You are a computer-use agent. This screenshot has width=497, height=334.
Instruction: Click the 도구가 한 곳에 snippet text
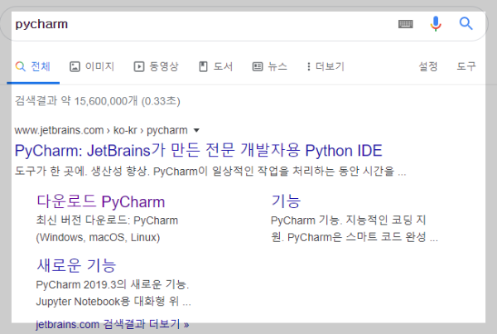[210, 172]
